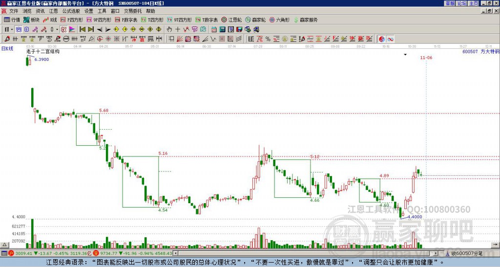
Task: Click the 论坛 forum button
Action: [462, 3]
